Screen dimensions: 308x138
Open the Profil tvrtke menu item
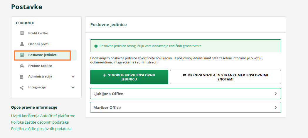[x=38, y=33]
